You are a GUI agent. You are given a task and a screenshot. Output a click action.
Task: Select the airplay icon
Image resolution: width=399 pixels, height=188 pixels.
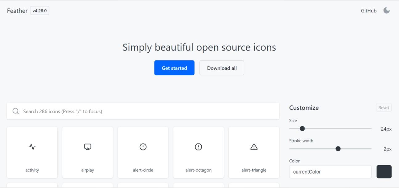88,147
